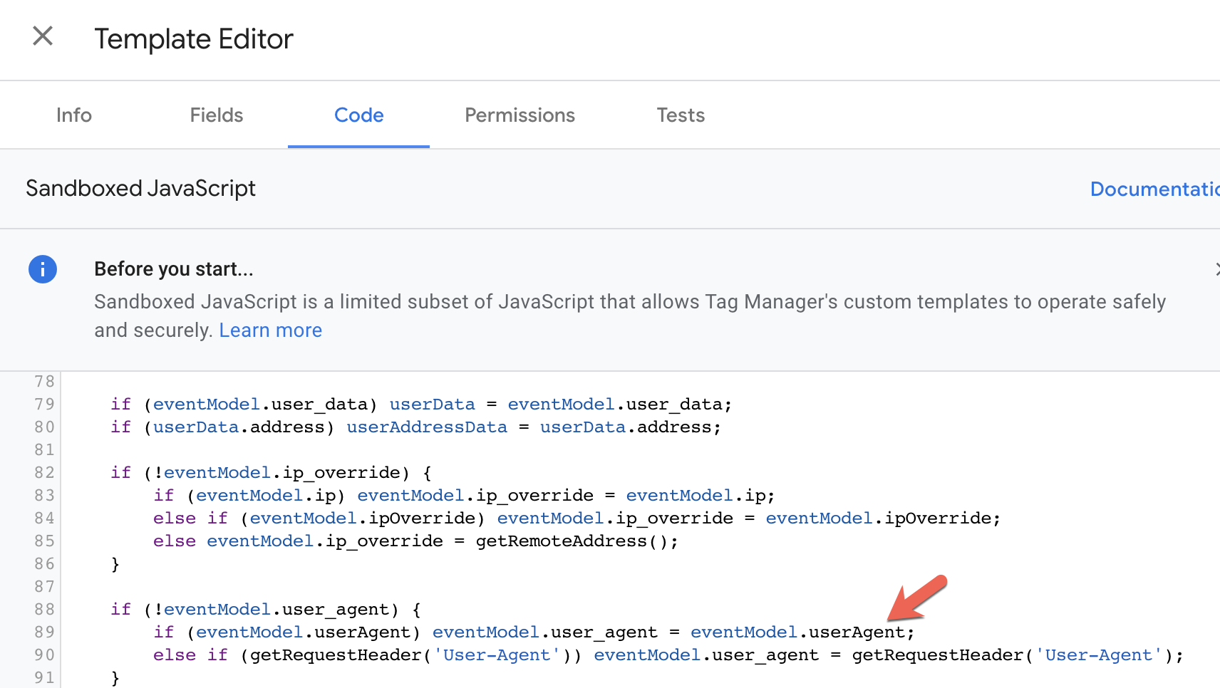1220x688 pixels.
Task: Open the Documentation link
Action: (1154, 189)
